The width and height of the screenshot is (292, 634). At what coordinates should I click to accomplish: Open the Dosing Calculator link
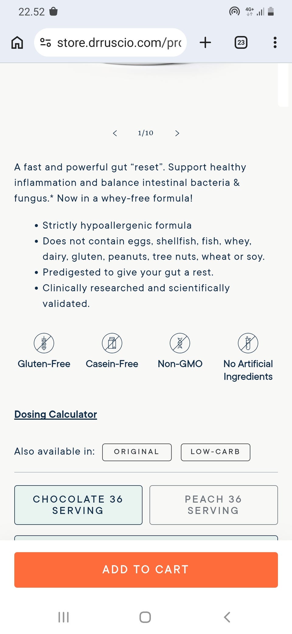click(56, 415)
